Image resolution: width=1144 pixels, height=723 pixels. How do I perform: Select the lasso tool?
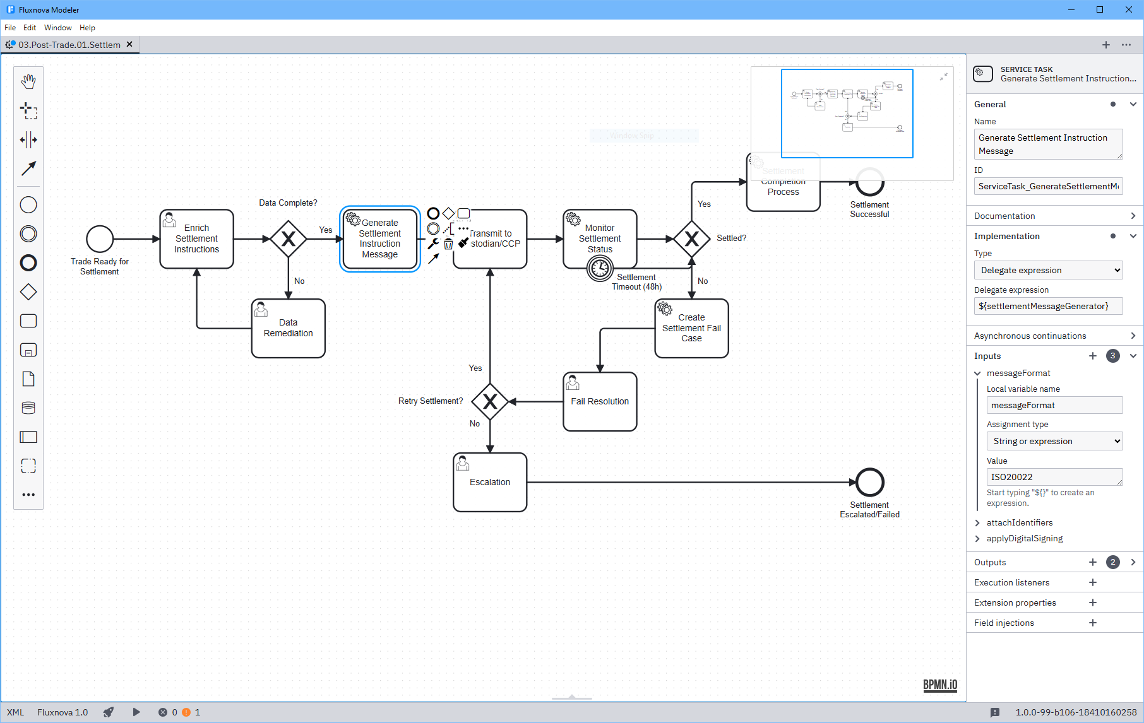point(28,110)
